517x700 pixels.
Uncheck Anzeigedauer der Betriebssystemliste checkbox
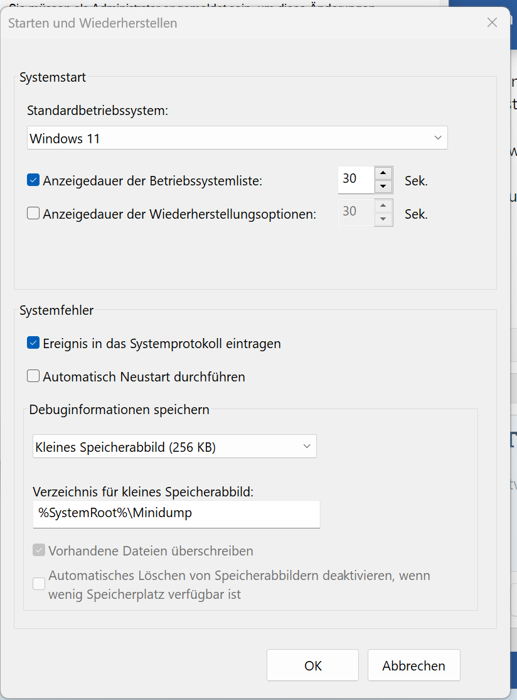pyautogui.click(x=33, y=180)
